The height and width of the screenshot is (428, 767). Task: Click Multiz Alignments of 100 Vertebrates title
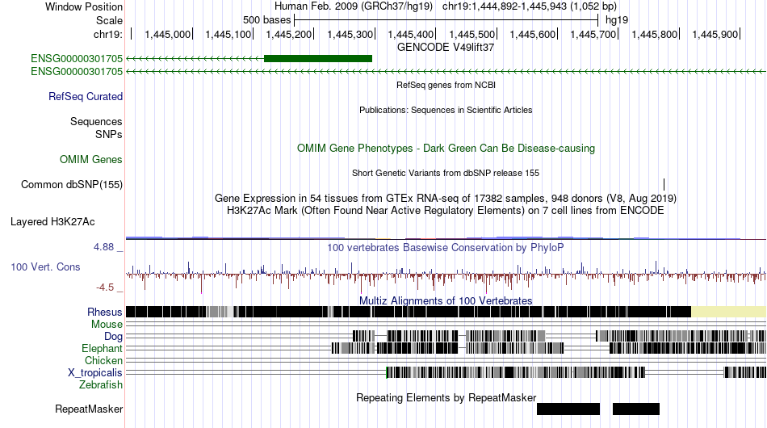pyautogui.click(x=446, y=300)
